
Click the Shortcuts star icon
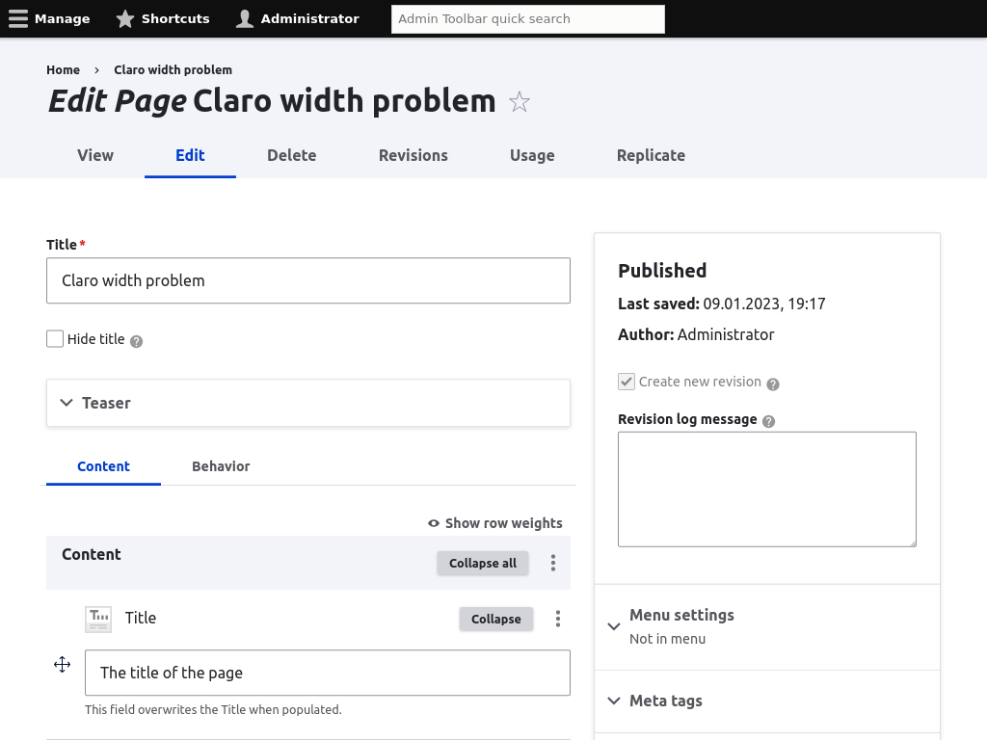(124, 17)
